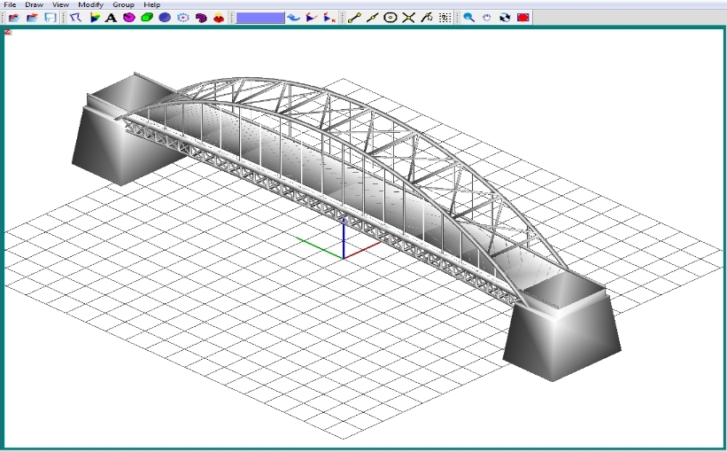Enable intersection snap X icon
The height and width of the screenshot is (452, 727).
(408, 18)
